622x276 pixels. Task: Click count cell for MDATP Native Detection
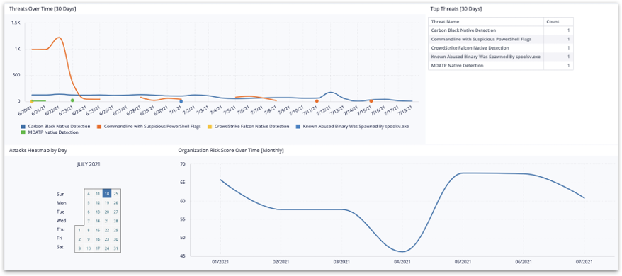pos(558,65)
